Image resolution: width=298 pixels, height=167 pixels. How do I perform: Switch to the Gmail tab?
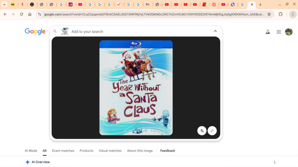point(147,5)
